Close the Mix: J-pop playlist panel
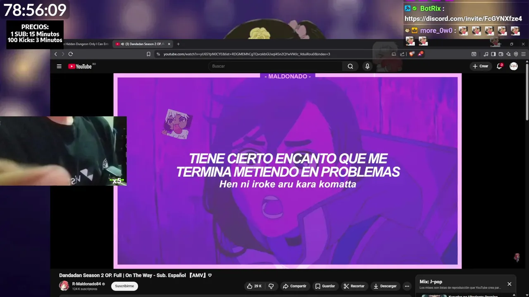The image size is (529, 297). tap(509, 284)
